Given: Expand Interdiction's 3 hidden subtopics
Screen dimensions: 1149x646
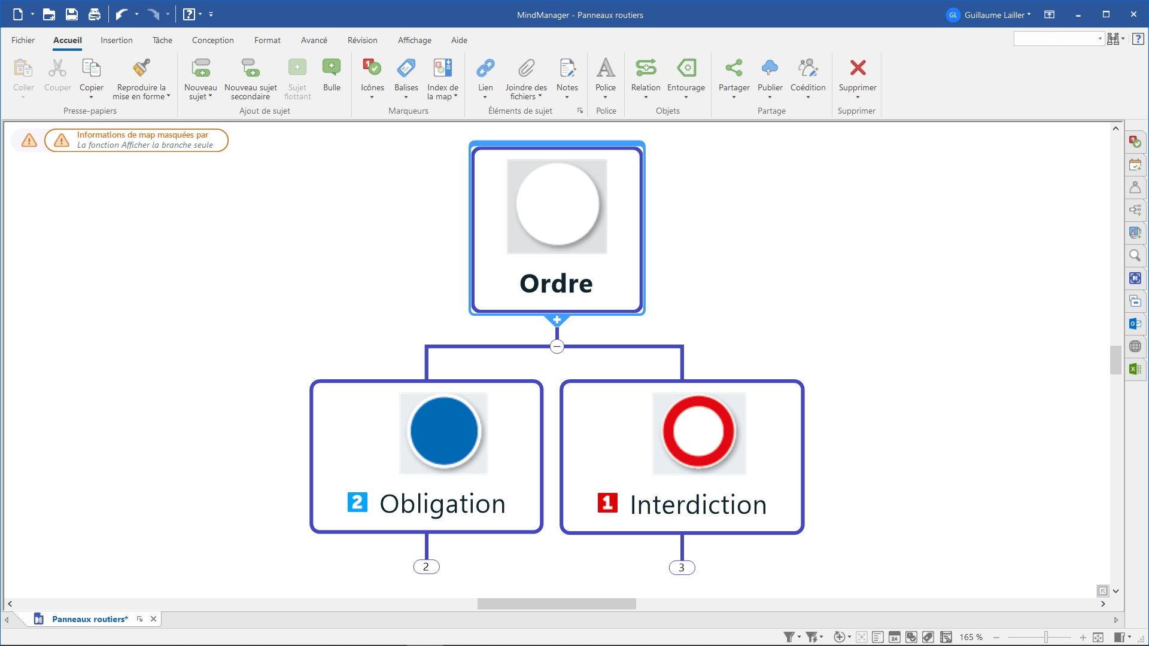Looking at the screenshot, I should coord(682,568).
